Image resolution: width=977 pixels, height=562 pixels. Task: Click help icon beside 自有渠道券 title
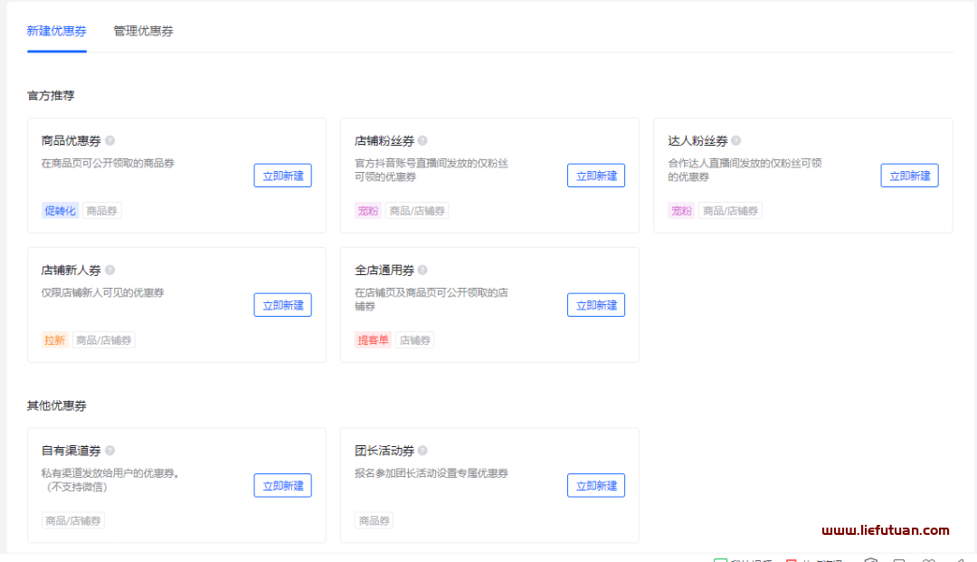point(109,450)
